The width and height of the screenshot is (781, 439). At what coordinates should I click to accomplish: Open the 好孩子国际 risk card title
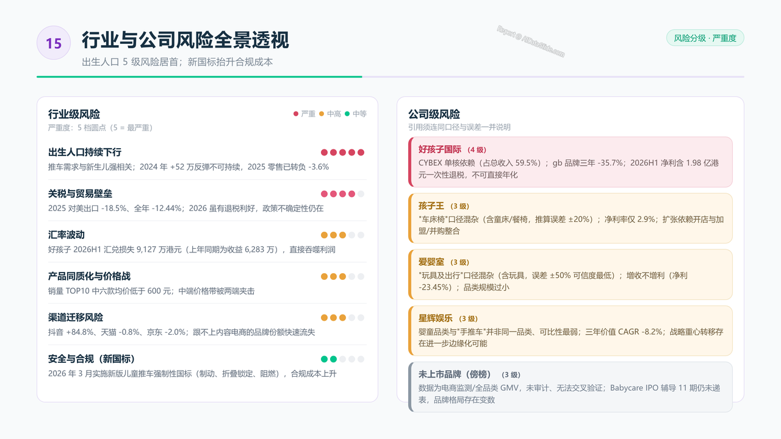coord(439,149)
